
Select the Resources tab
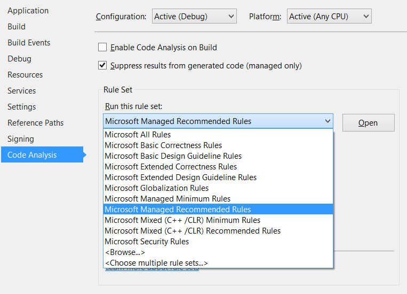click(x=25, y=75)
